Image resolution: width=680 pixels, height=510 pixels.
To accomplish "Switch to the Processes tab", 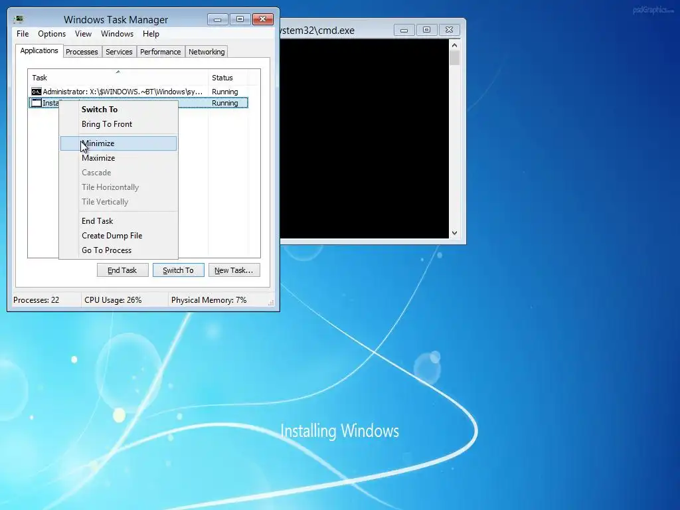I will (x=82, y=52).
